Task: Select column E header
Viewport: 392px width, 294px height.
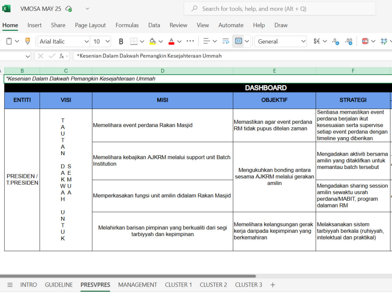Action: click(x=274, y=71)
